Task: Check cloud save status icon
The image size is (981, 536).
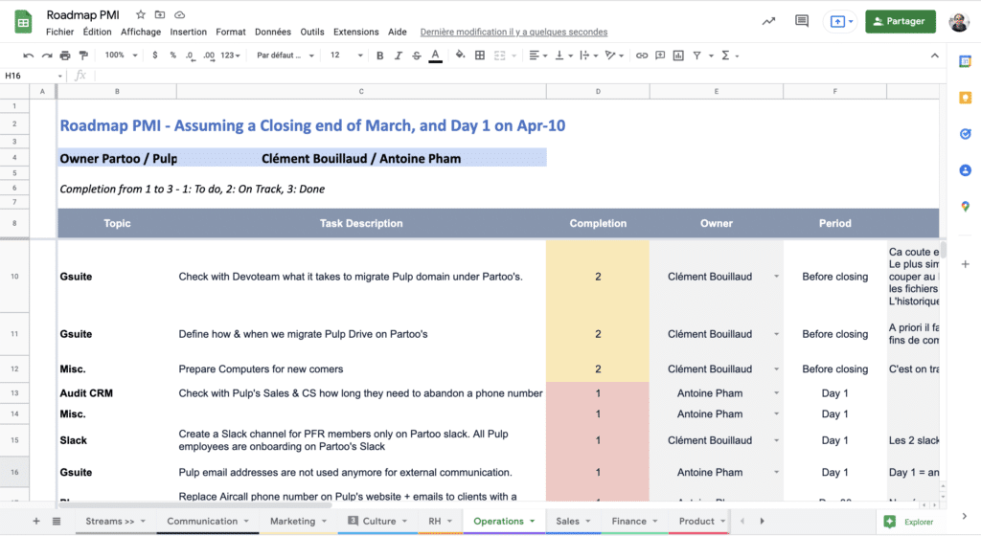Action: (x=179, y=14)
